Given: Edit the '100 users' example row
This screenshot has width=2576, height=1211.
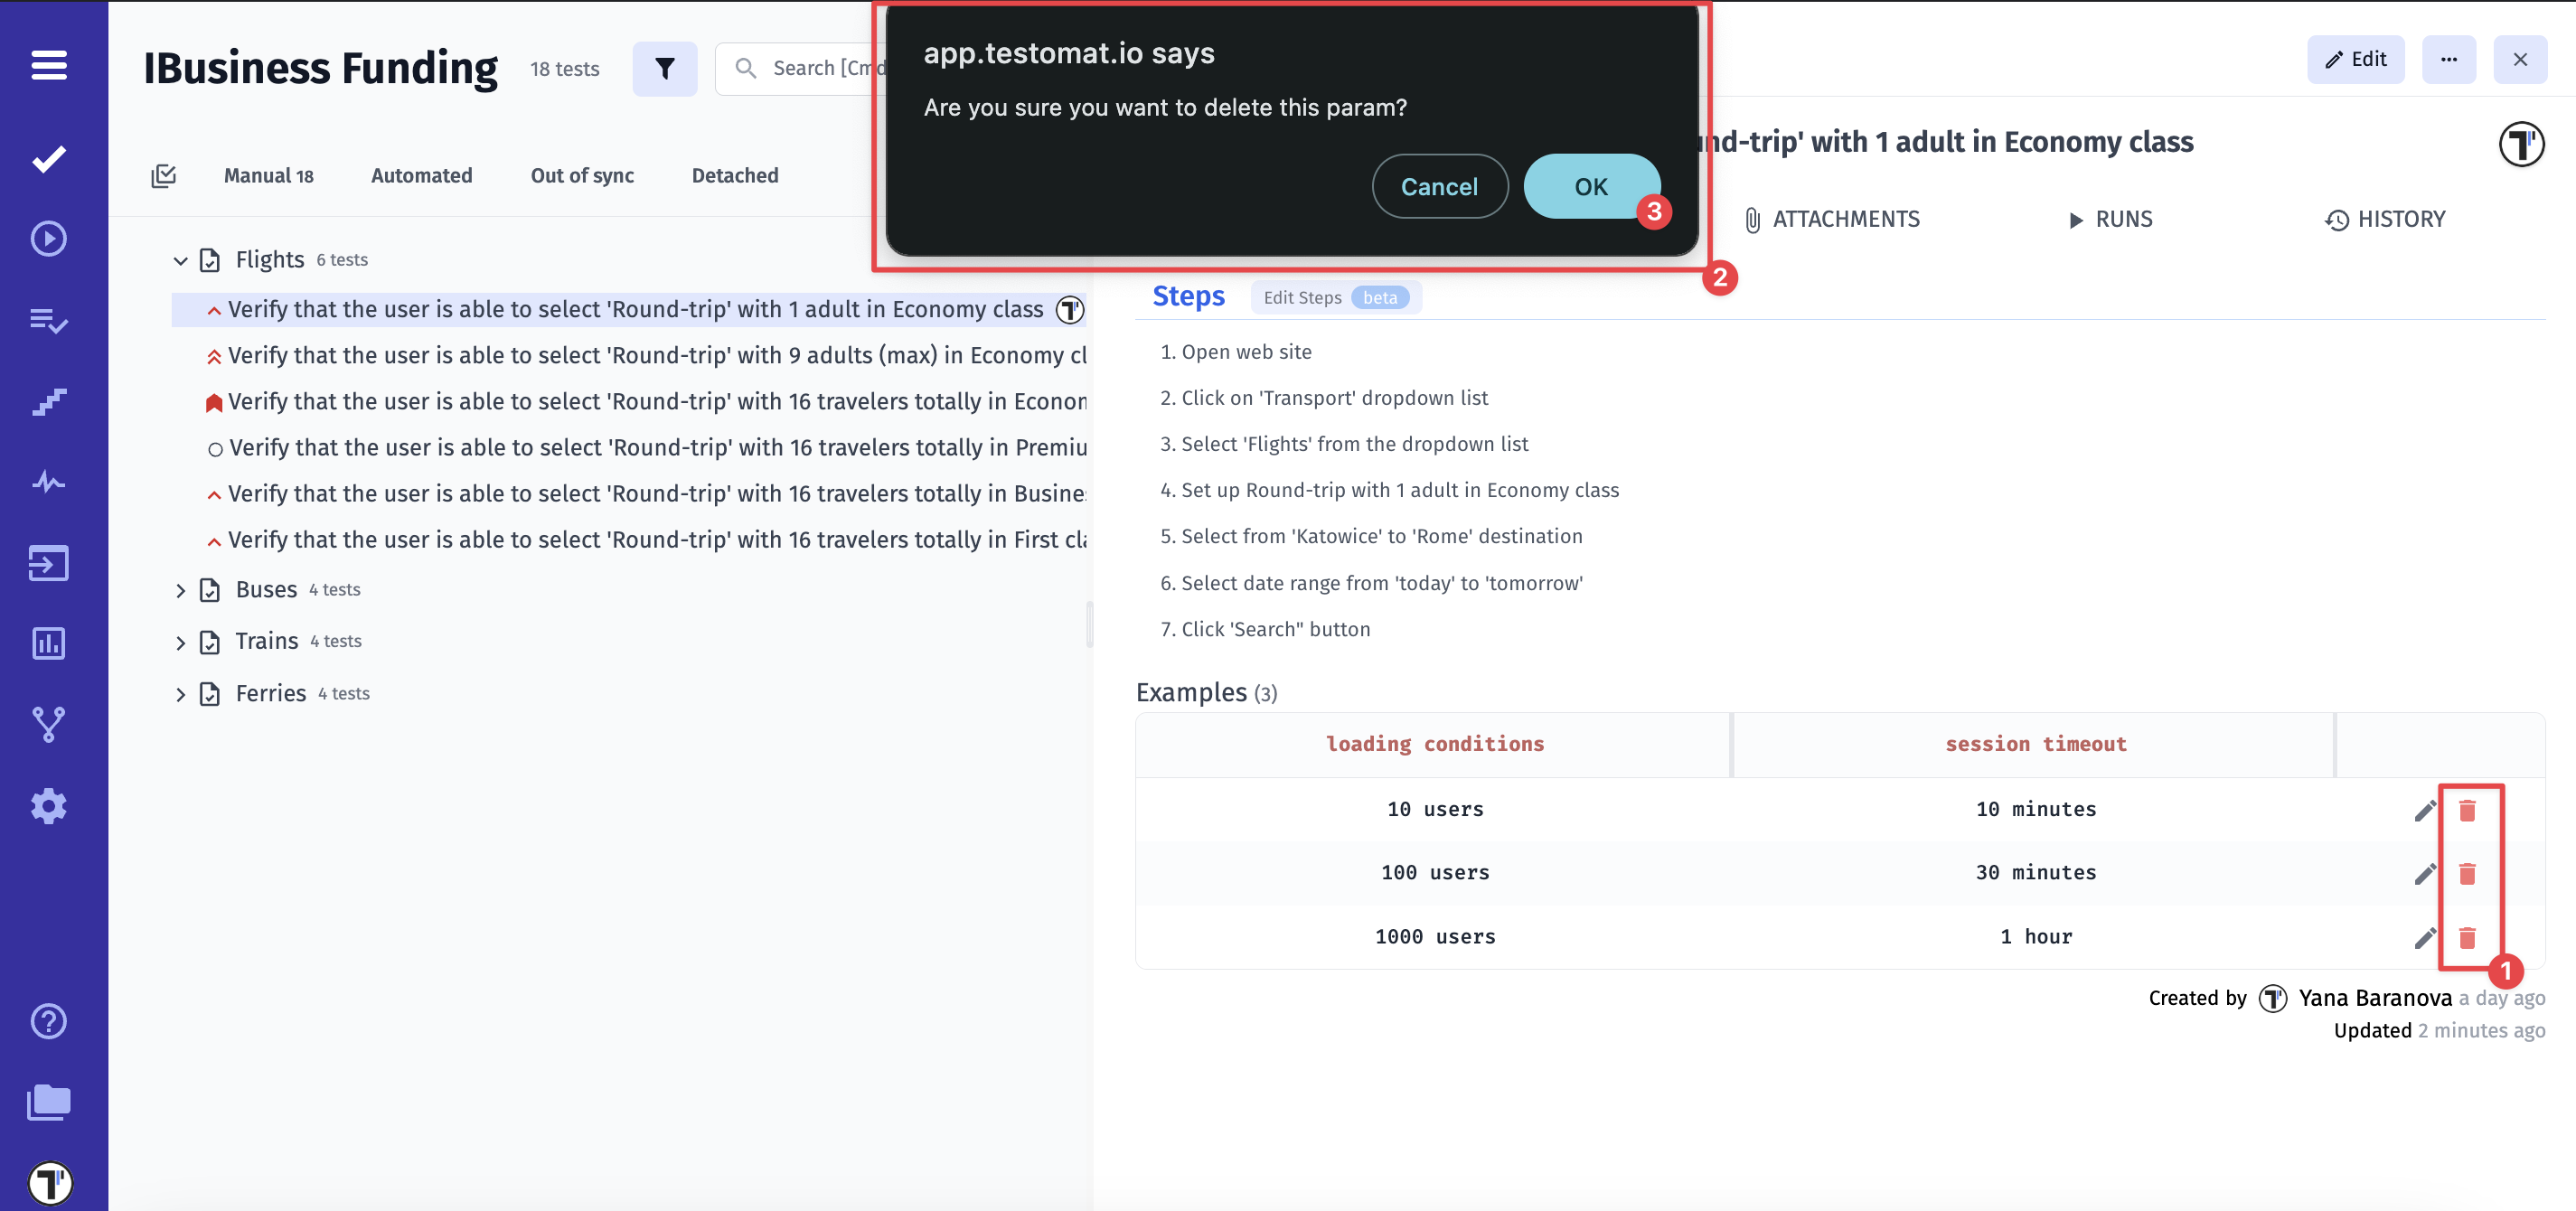Looking at the screenshot, I should [2424, 874].
